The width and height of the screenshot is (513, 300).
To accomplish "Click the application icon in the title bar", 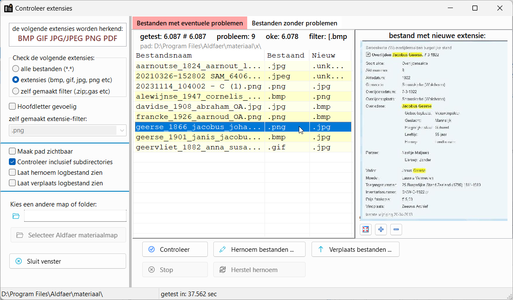I will pos(8,8).
